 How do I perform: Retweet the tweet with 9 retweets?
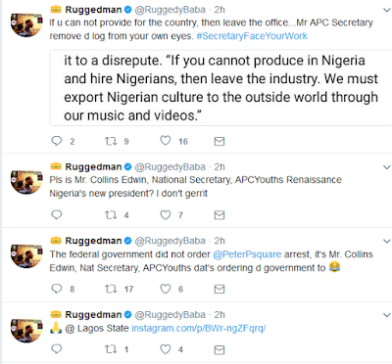(x=111, y=141)
